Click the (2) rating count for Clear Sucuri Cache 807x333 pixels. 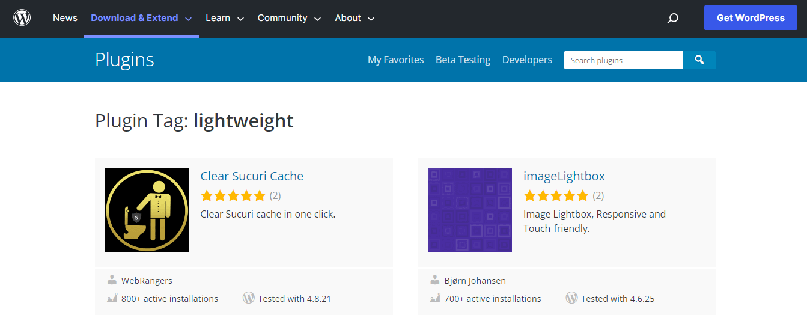pyautogui.click(x=275, y=195)
